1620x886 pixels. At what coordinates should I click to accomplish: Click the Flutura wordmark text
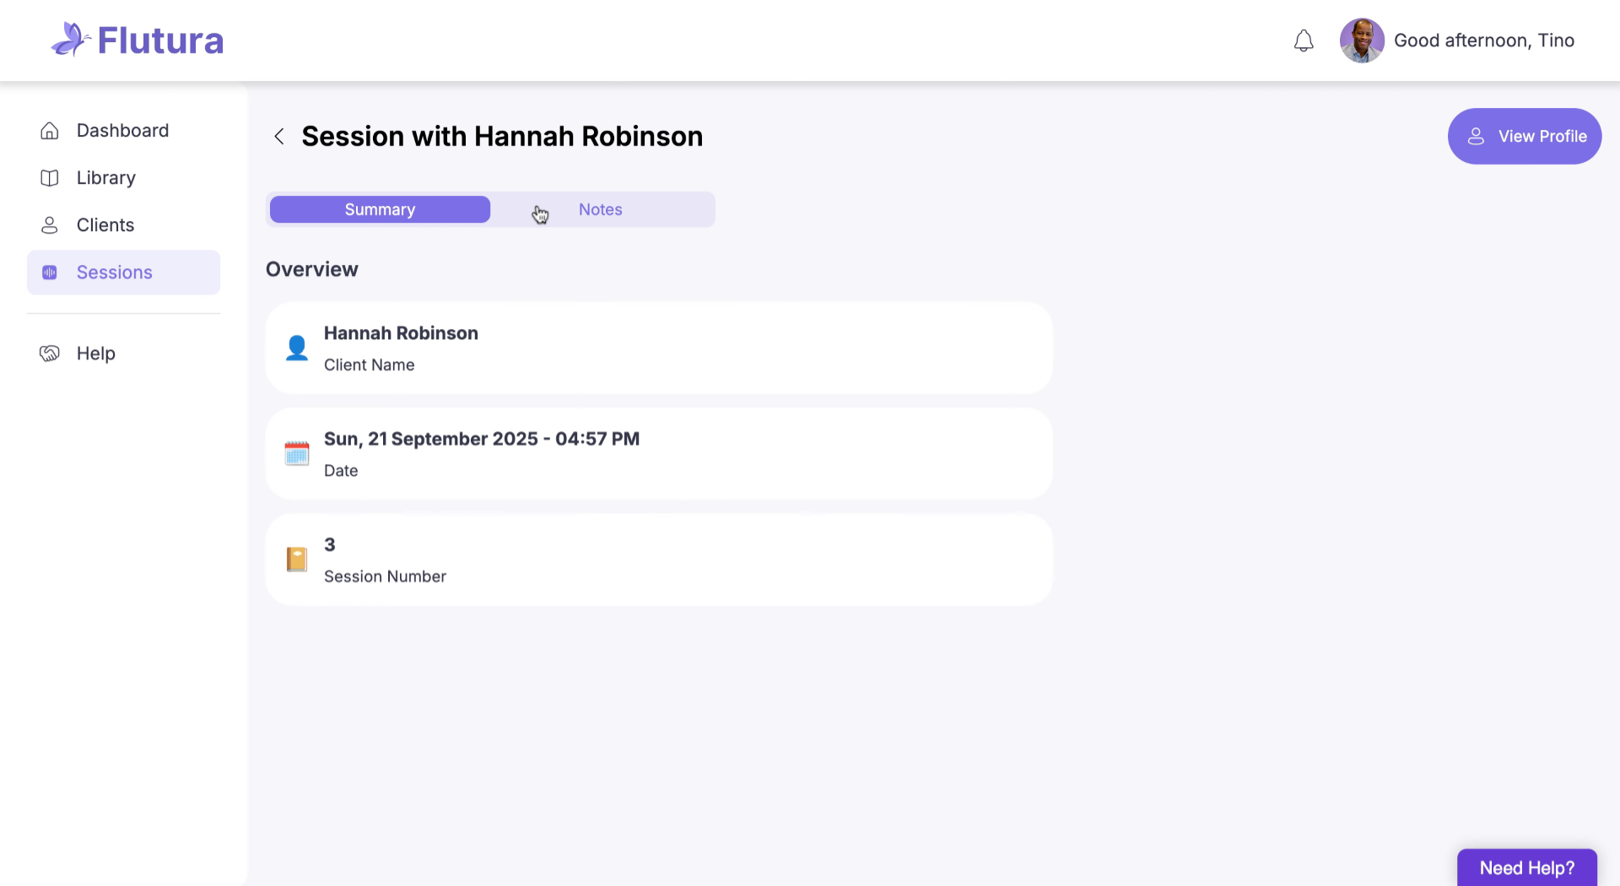coord(160,41)
